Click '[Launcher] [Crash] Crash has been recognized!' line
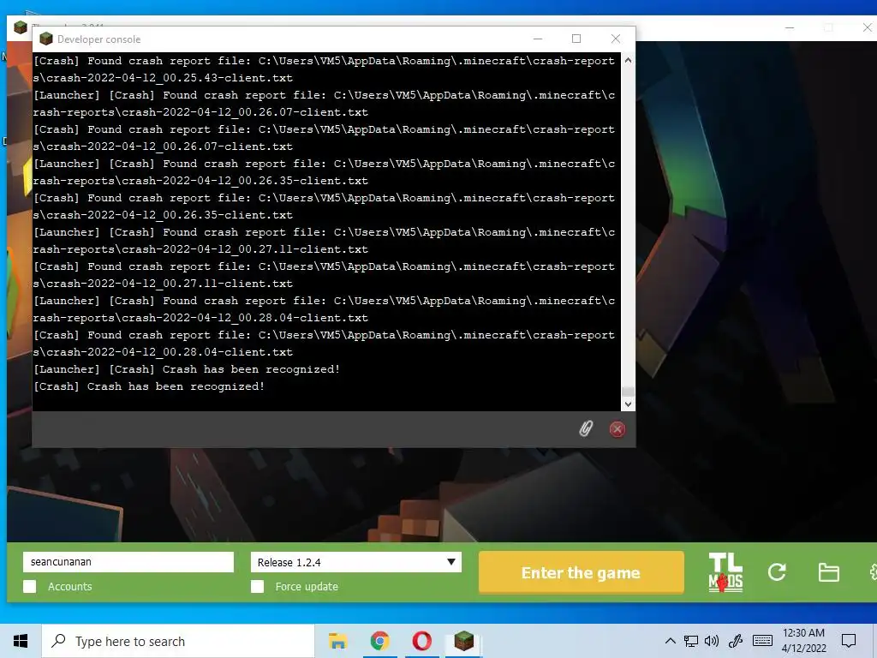The width and height of the screenshot is (877, 658). (187, 369)
